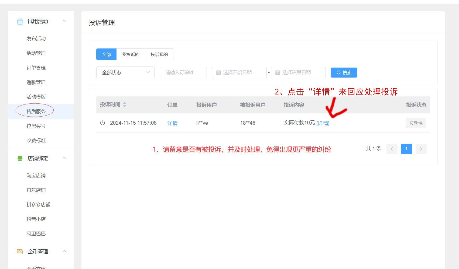Click the 待处理 status button
This screenshot has width=459, height=269.
416,123
